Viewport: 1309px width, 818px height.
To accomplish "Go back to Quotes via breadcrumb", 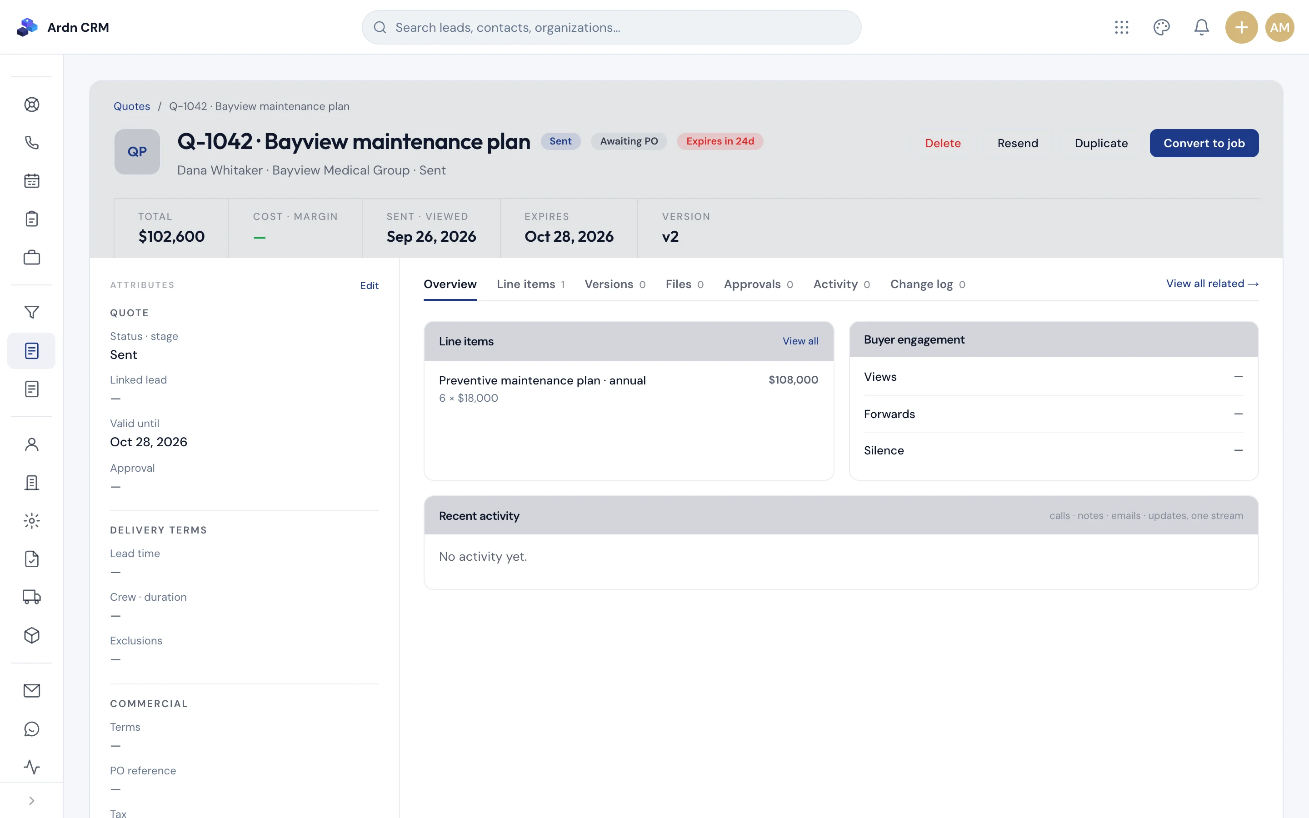I will (131, 106).
